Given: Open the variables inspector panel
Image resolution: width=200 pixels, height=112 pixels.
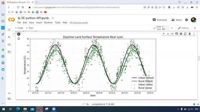Looking at the screenshot, I should click(x=9, y=44).
